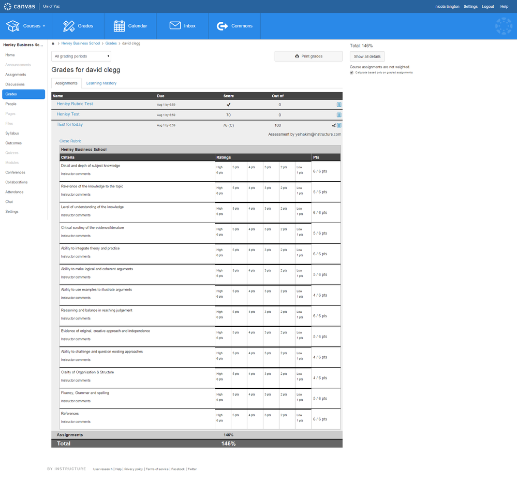
Task: Open Inbox via the envelope icon
Action: 175,26
